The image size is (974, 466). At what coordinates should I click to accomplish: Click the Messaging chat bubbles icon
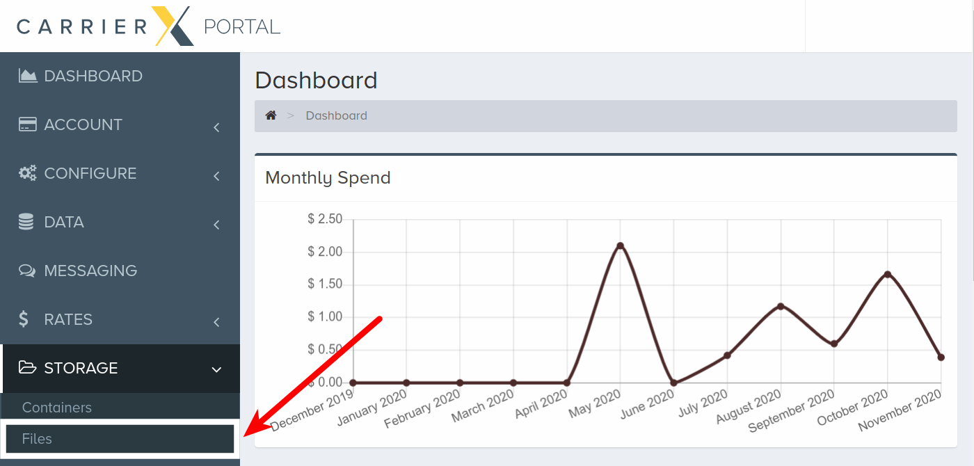(27, 271)
